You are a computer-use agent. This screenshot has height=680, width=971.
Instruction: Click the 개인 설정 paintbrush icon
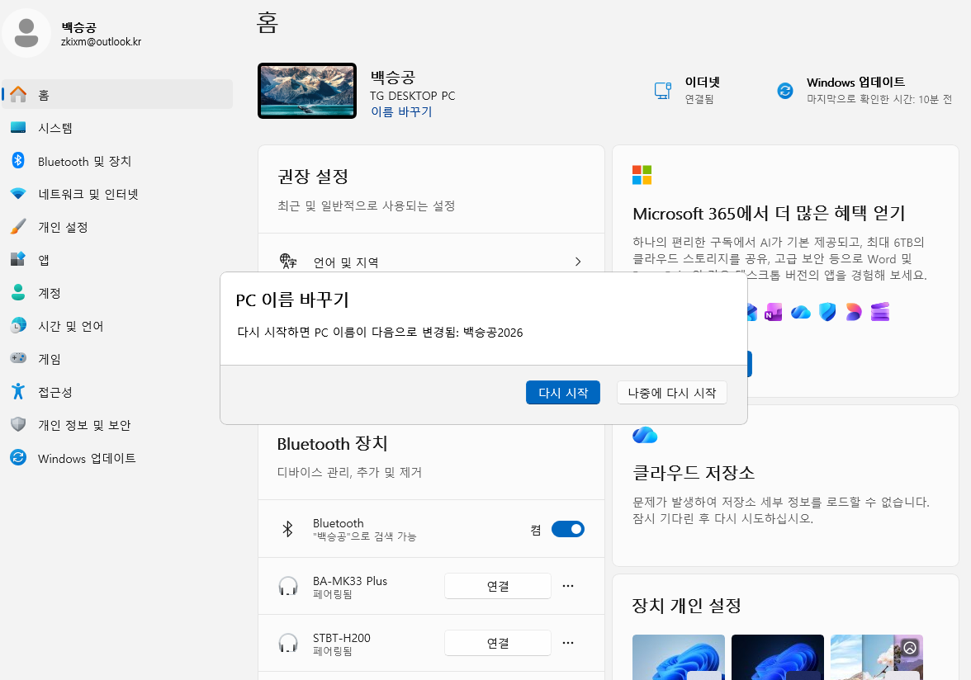point(18,227)
